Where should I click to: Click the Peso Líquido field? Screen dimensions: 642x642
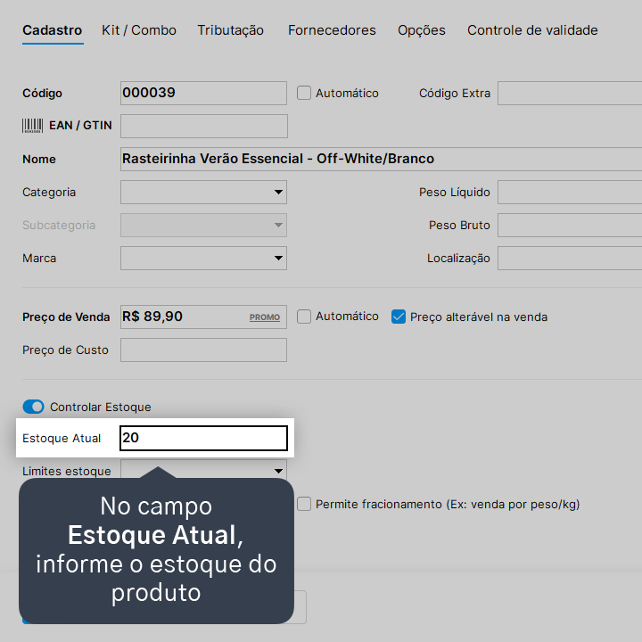[570, 192]
